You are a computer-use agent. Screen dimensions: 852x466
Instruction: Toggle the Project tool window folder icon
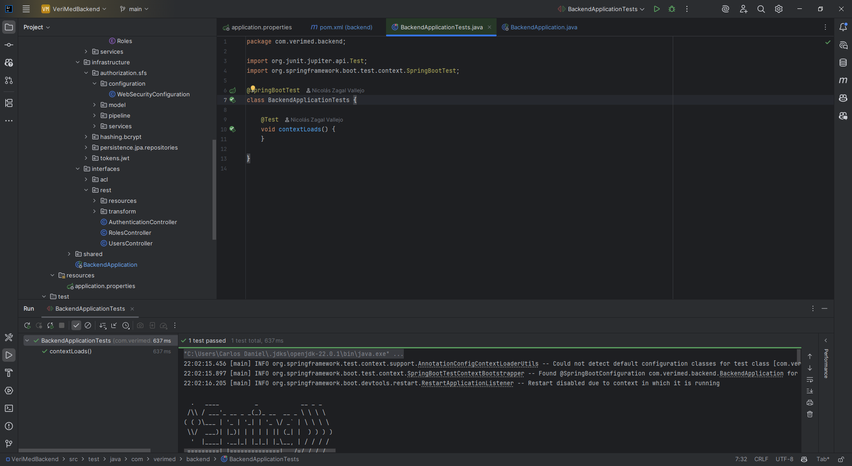tap(9, 27)
